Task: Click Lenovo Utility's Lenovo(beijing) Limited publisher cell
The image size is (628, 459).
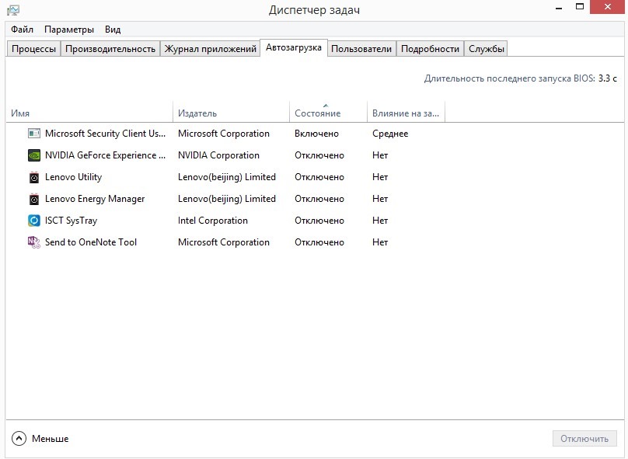Action: (227, 177)
